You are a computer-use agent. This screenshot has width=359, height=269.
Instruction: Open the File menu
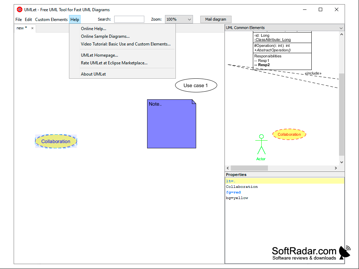[19, 20]
